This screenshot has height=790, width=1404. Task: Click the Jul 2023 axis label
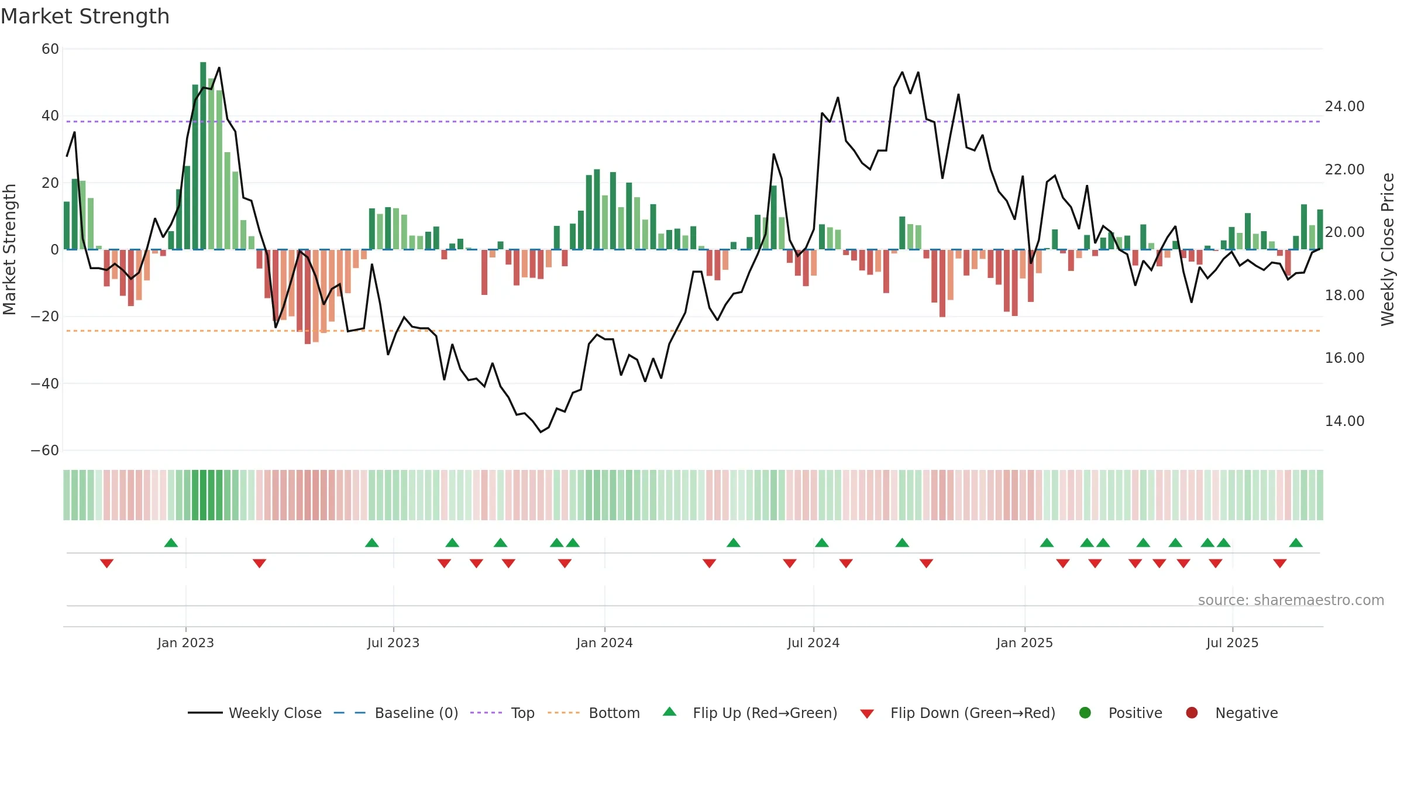394,643
